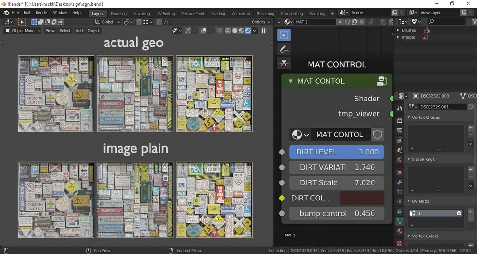Toggle snapping magnet in viewport header

click(x=139, y=22)
